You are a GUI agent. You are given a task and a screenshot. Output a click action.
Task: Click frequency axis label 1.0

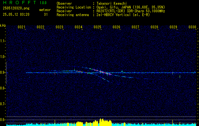point(3,57)
